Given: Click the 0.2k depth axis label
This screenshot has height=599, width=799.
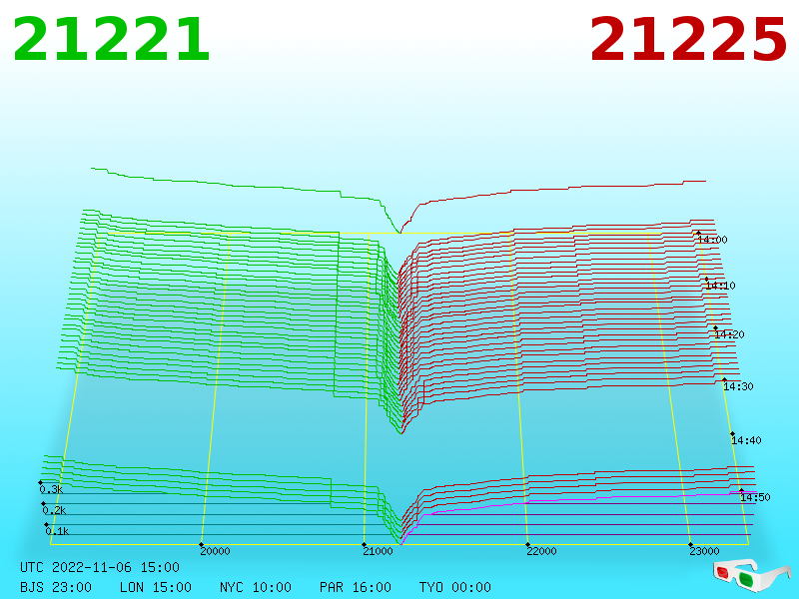Looking at the screenshot, I should coord(54,510).
